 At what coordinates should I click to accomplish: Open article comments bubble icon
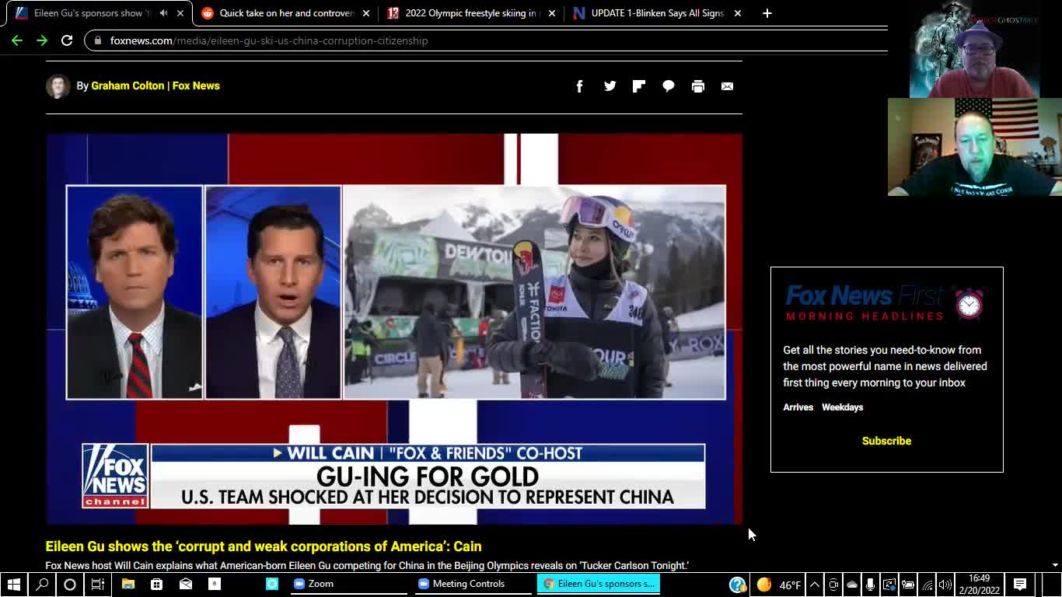pos(669,86)
